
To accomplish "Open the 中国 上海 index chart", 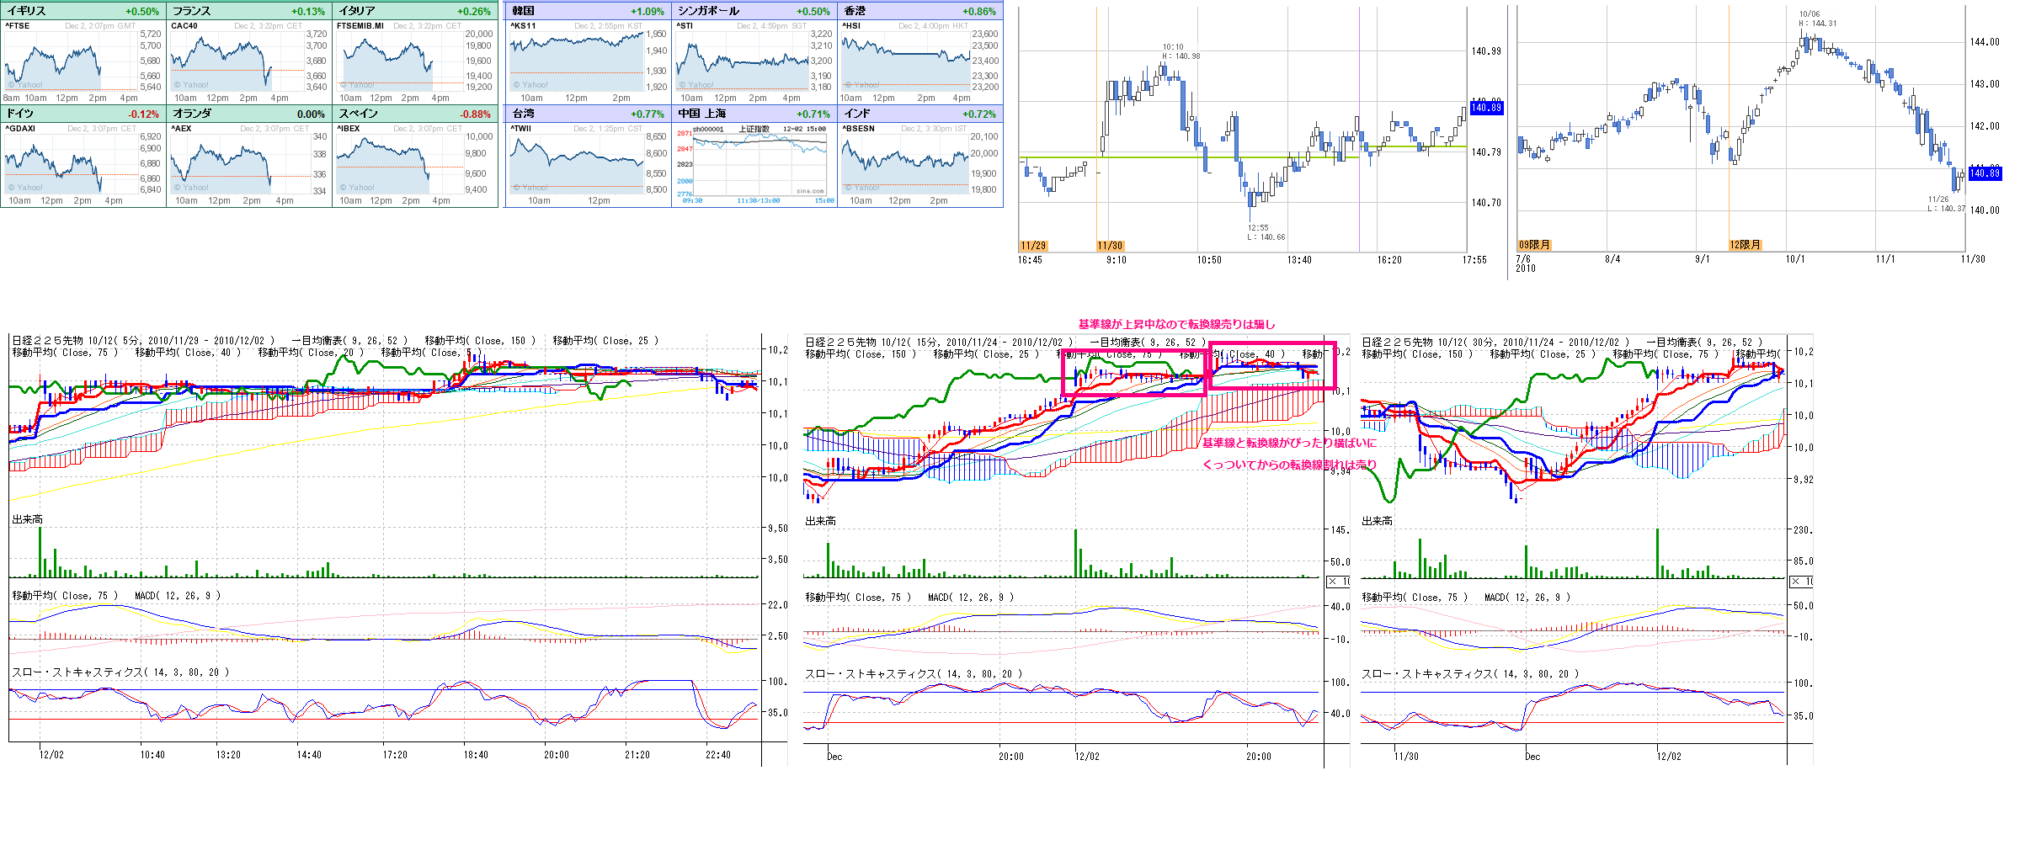I will pos(754,163).
